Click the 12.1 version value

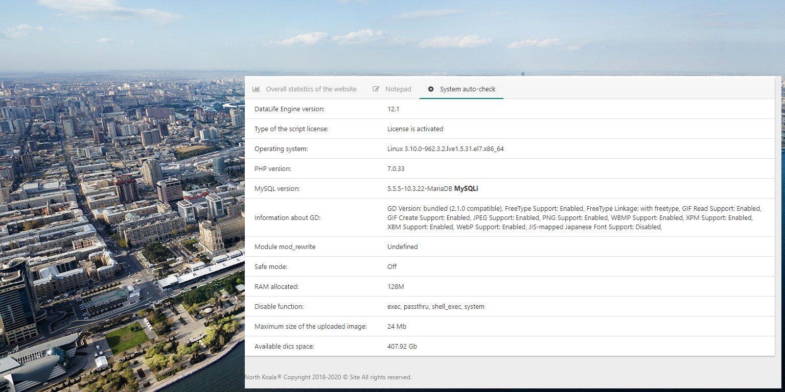pos(393,109)
